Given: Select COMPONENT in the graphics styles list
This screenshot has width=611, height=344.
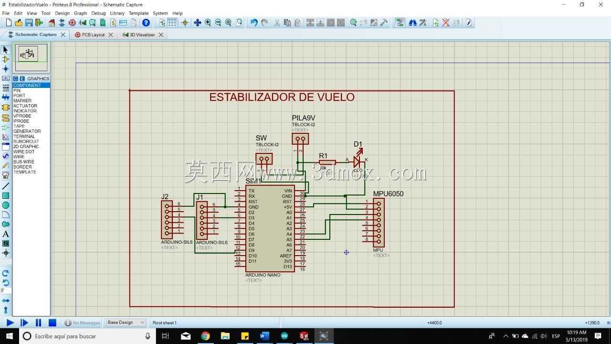Looking at the screenshot, I should [x=31, y=86].
